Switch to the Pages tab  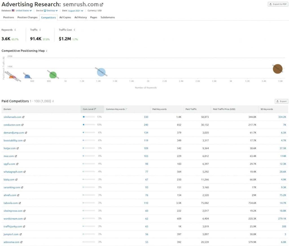(94, 17)
